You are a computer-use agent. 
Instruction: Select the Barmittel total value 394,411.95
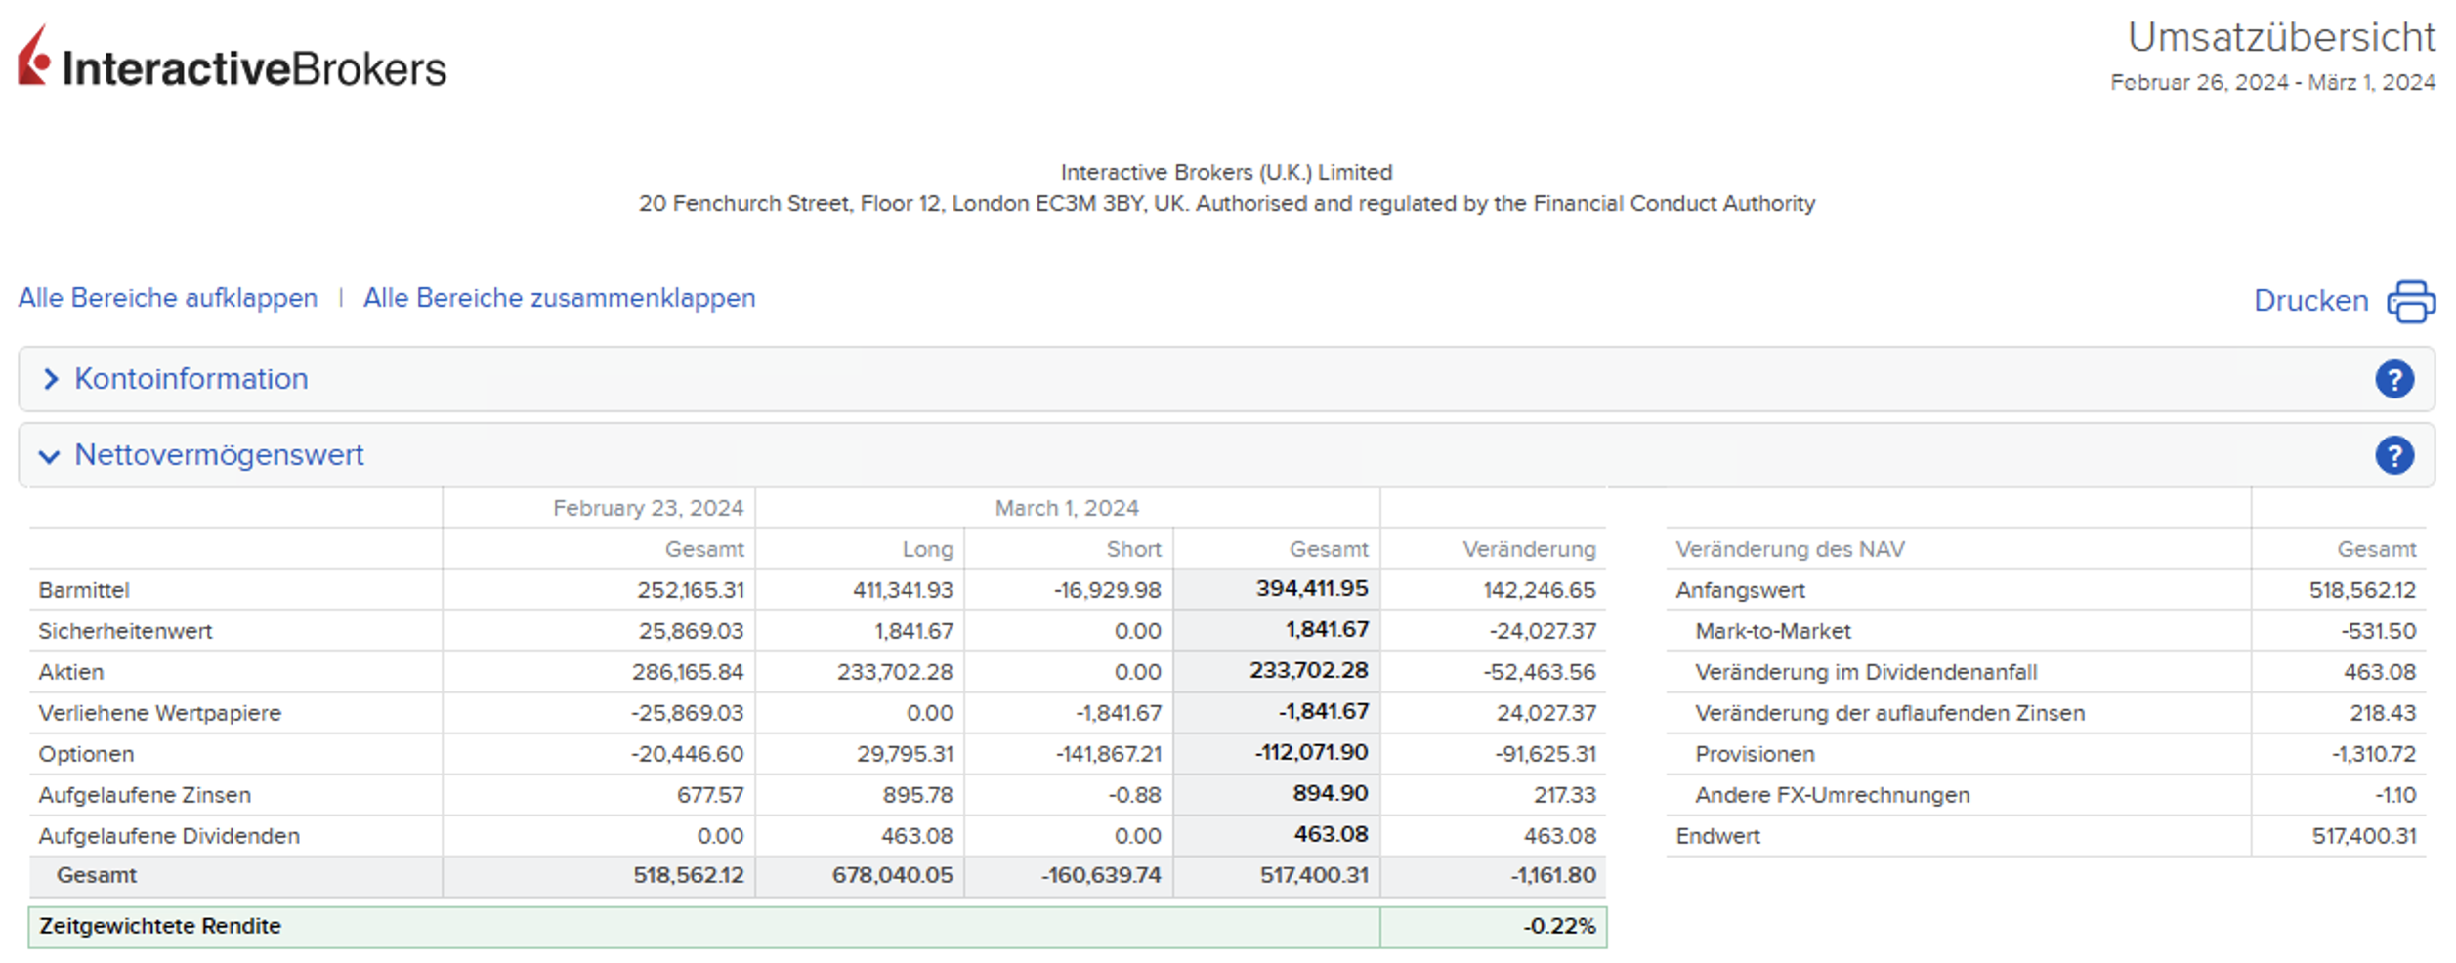point(1311,589)
